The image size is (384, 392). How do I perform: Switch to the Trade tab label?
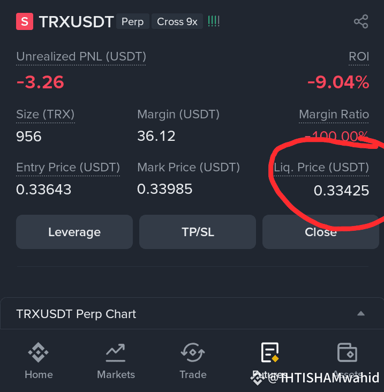tap(193, 374)
